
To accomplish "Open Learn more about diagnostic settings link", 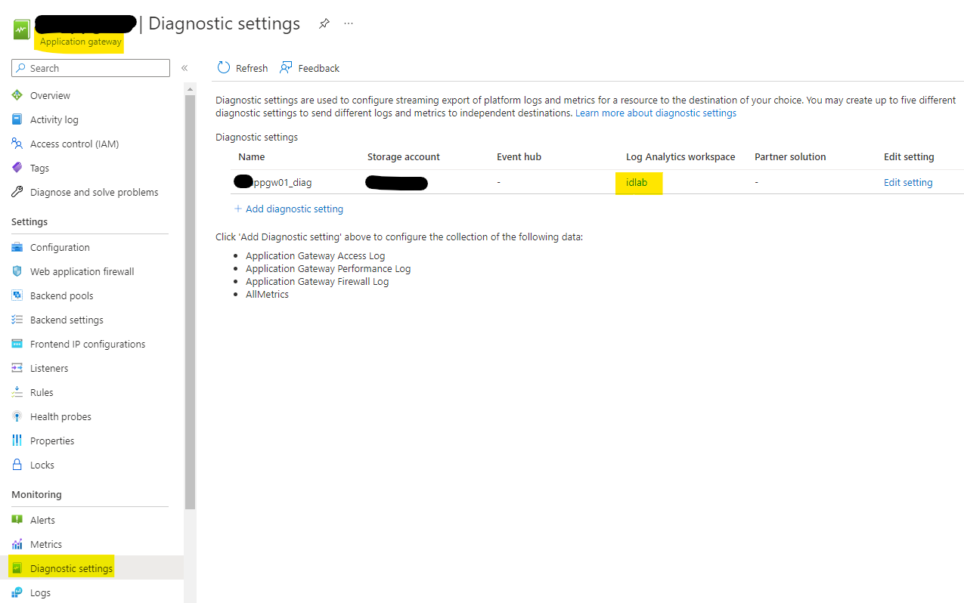I will click(x=656, y=113).
